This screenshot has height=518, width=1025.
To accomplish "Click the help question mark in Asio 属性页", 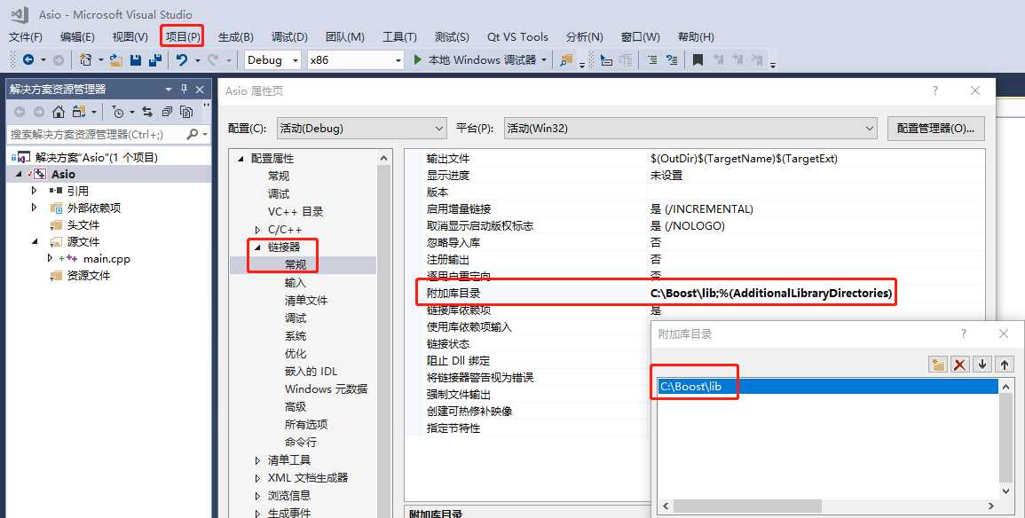I will point(935,90).
